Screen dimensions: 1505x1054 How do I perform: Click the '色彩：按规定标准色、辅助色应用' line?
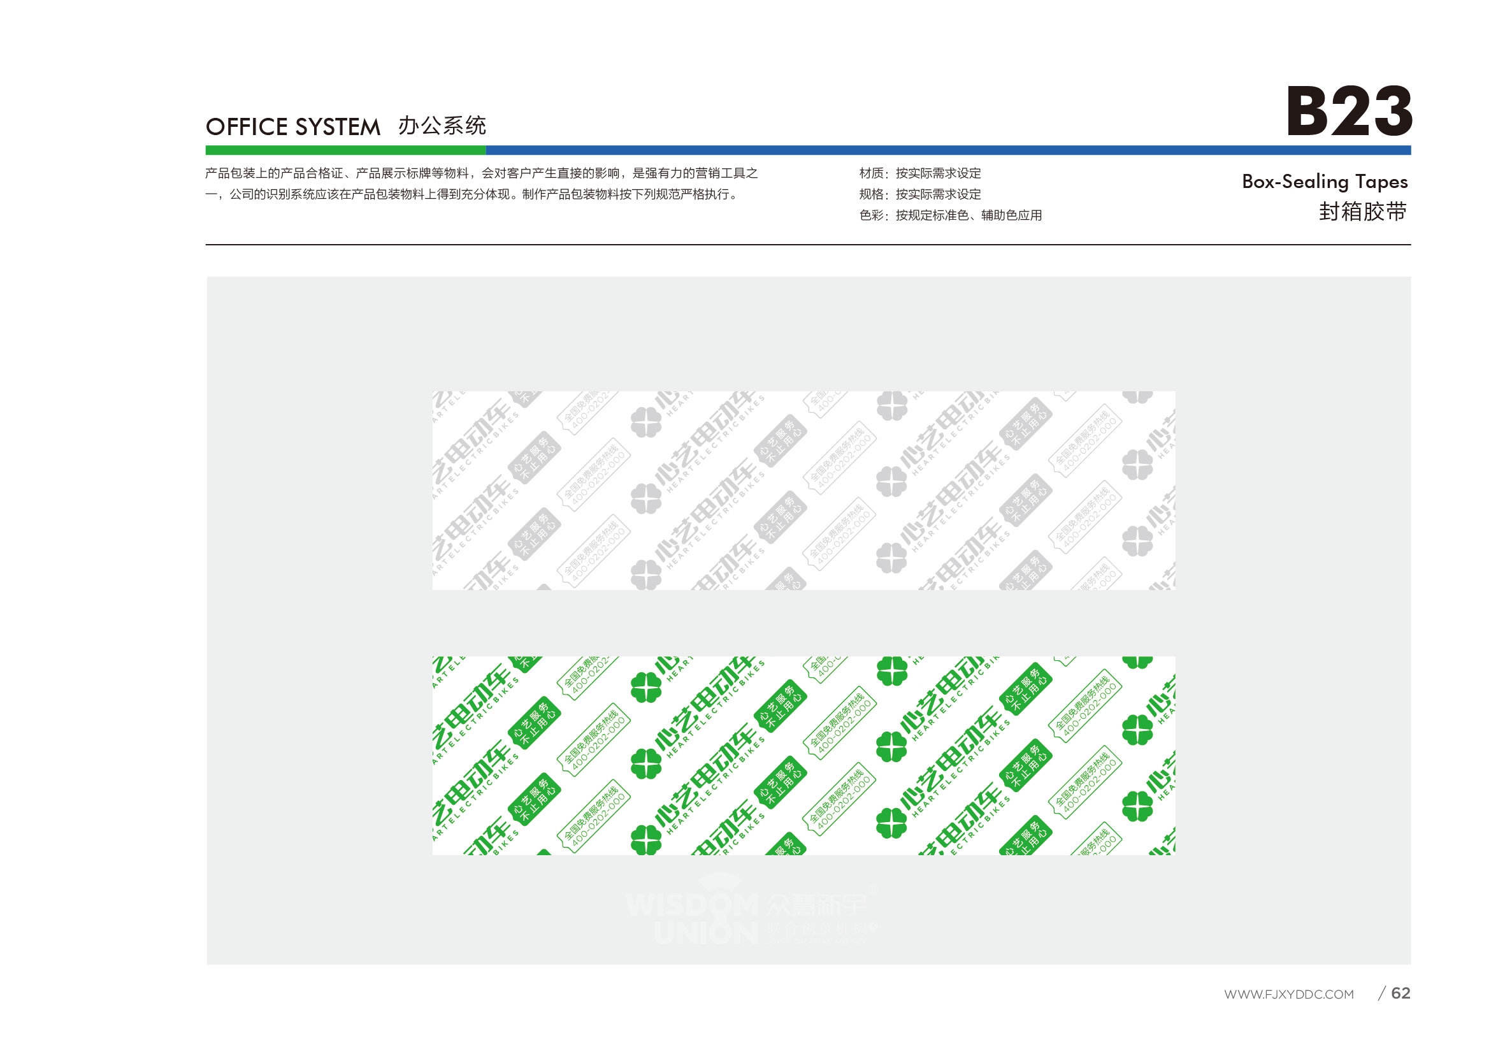[x=950, y=215]
